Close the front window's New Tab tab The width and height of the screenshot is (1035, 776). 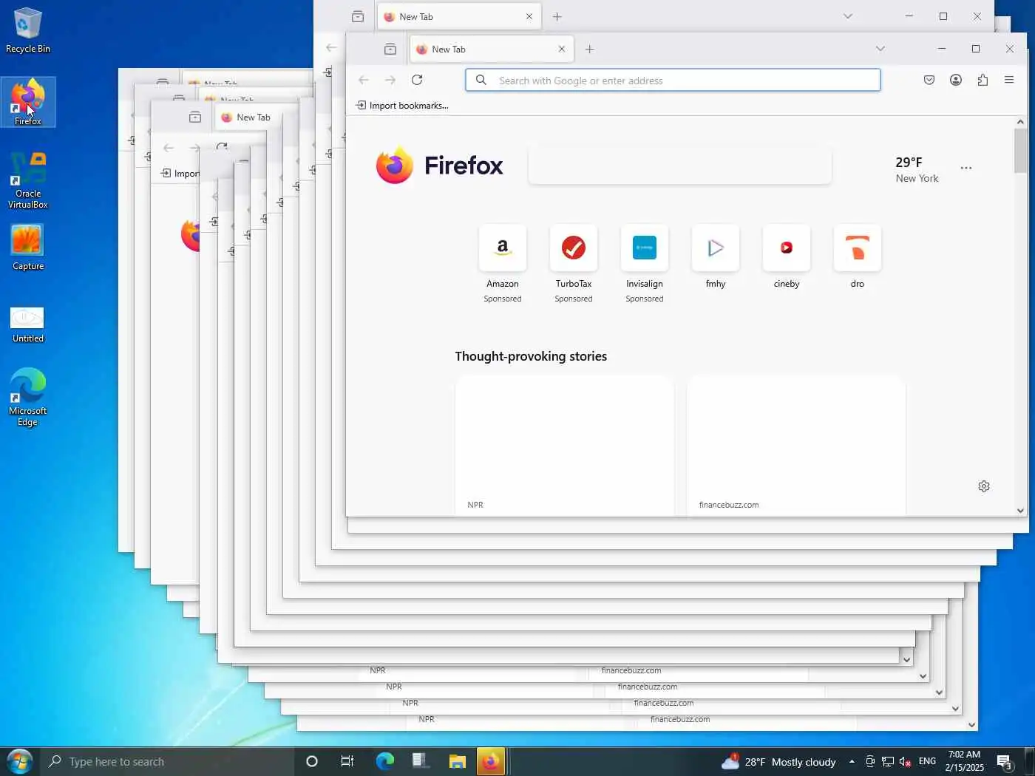click(x=562, y=49)
